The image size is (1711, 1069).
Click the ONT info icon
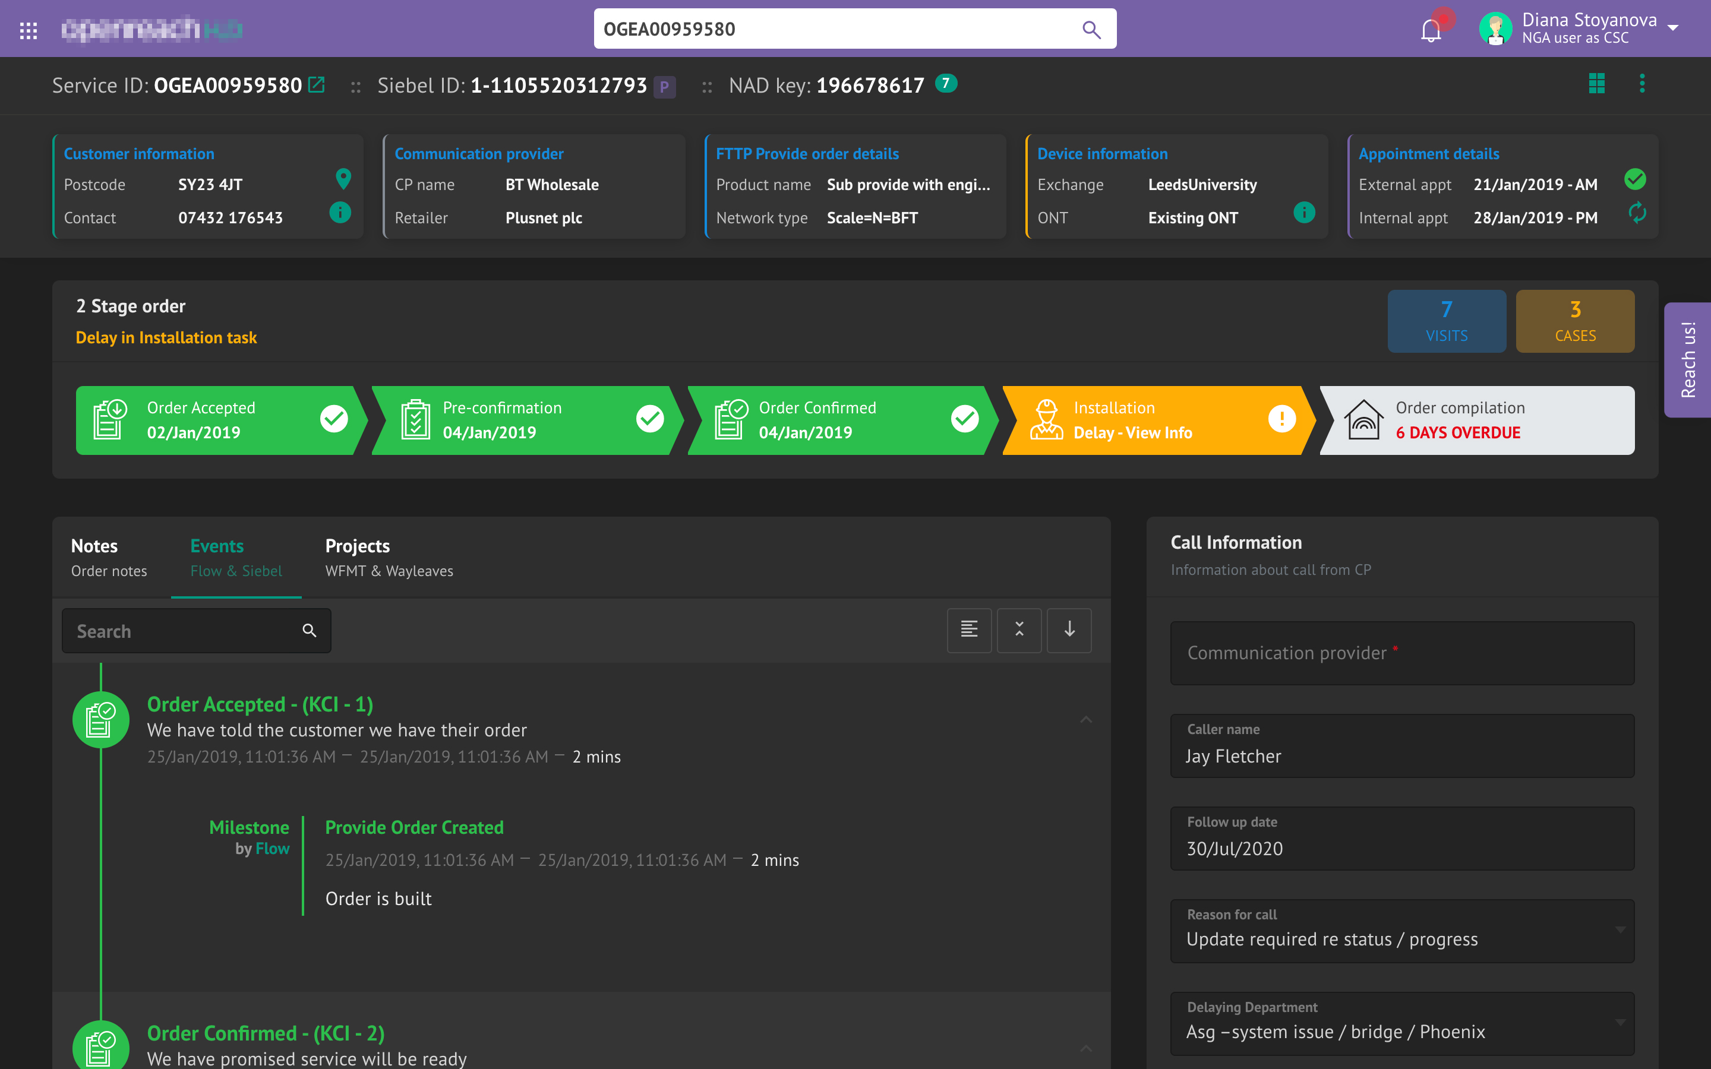[x=1304, y=212]
